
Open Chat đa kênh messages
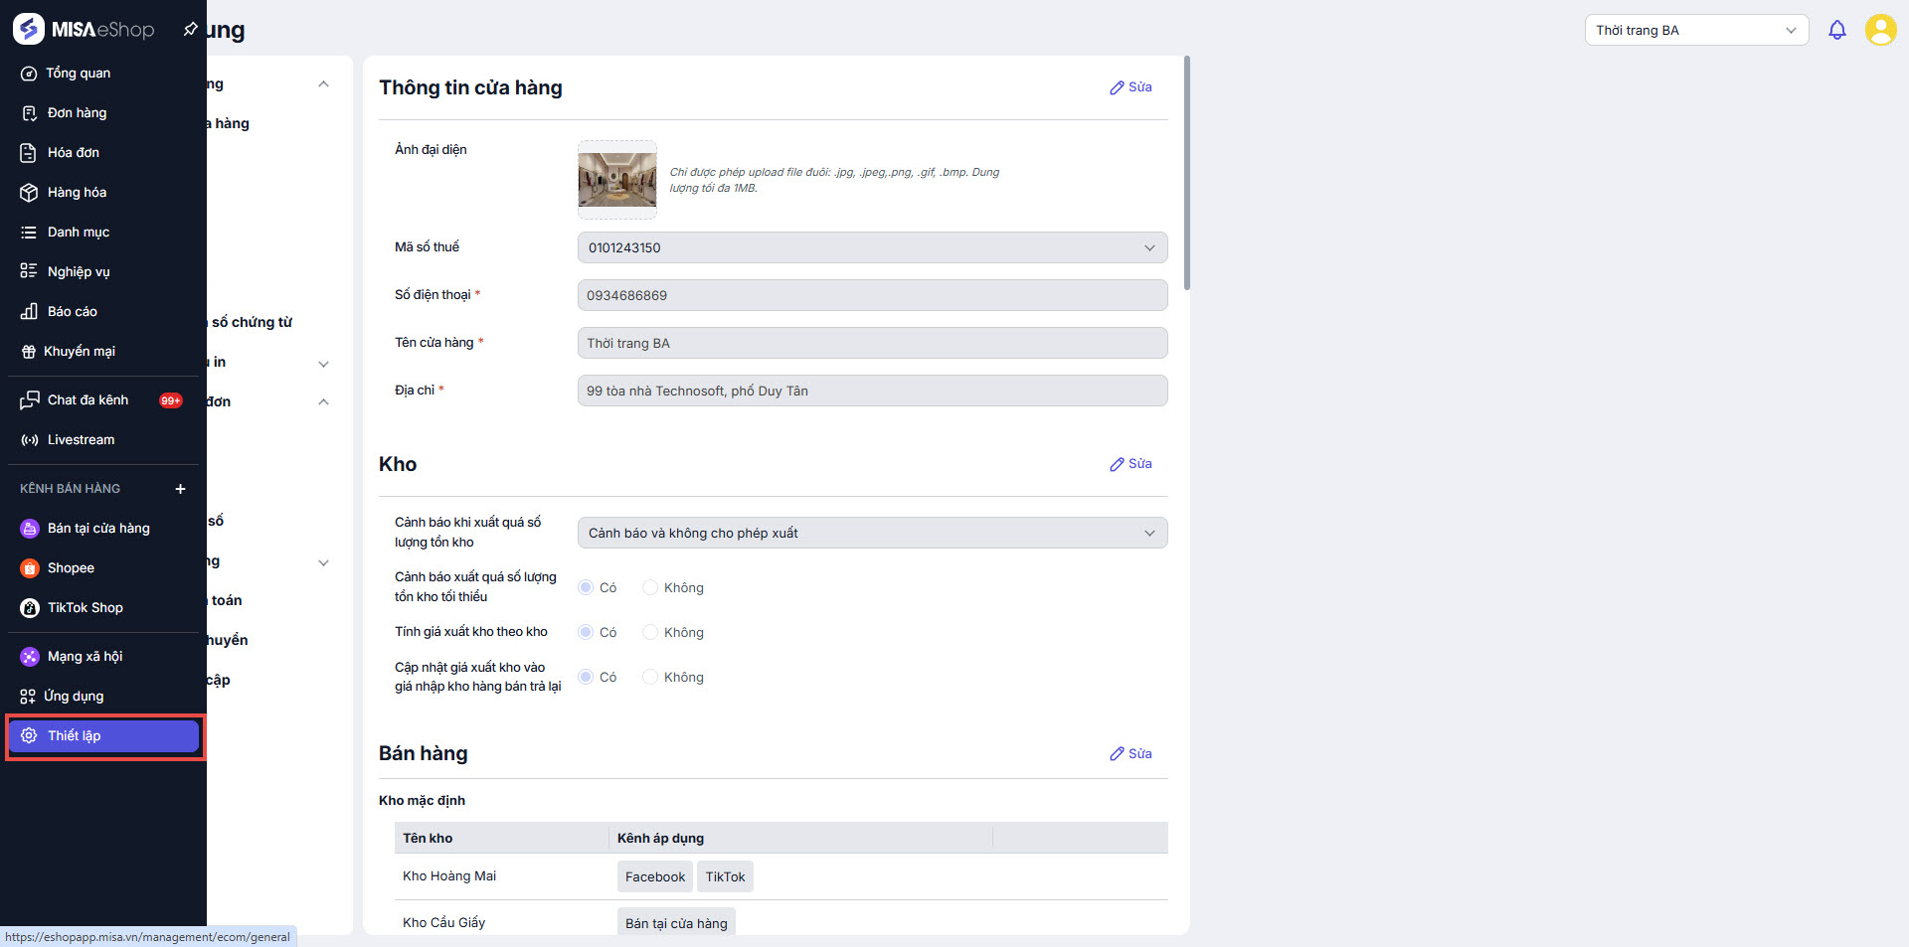(x=87, y=400)
